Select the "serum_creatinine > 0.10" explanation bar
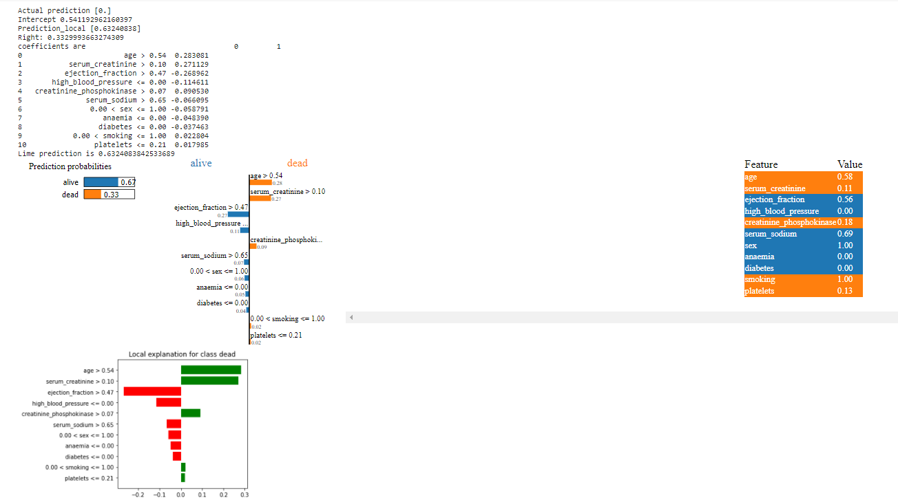 coord(258,198)
